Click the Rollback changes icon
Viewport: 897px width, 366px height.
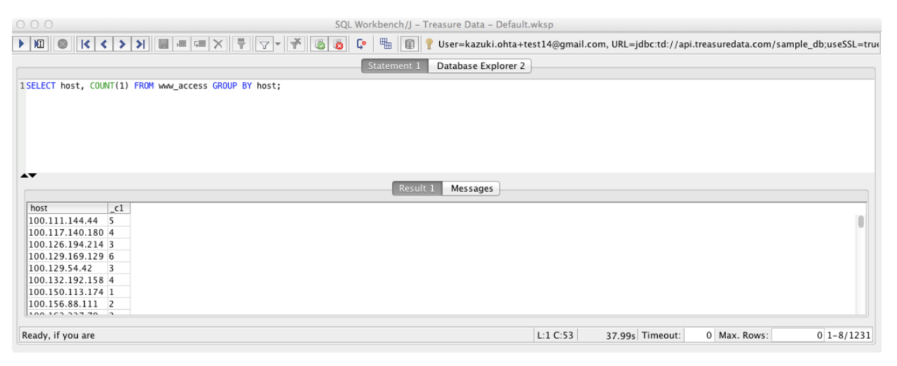(338, 44)
